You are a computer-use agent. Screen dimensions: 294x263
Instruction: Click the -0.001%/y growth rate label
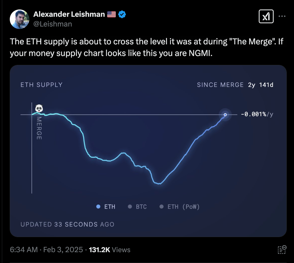click(x=257, y=114)
